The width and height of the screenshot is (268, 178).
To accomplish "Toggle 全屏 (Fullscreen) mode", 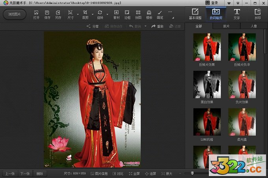I will [134, 173].
